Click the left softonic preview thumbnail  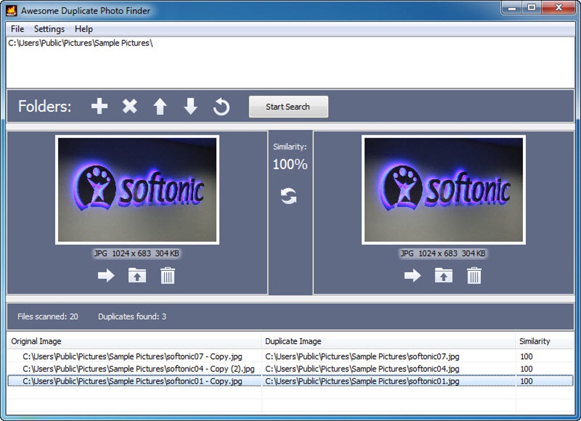point(137,190)
